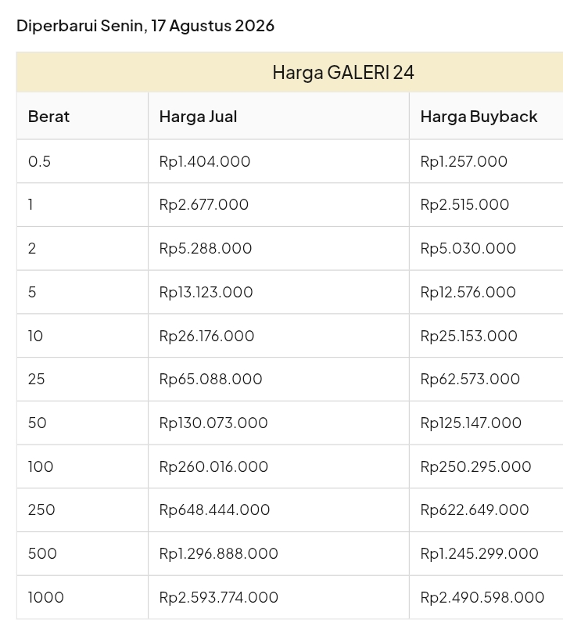Click the buyback price Rp2.490.598.000
Viewport: 563px width, 630px height.
(482, 597)
